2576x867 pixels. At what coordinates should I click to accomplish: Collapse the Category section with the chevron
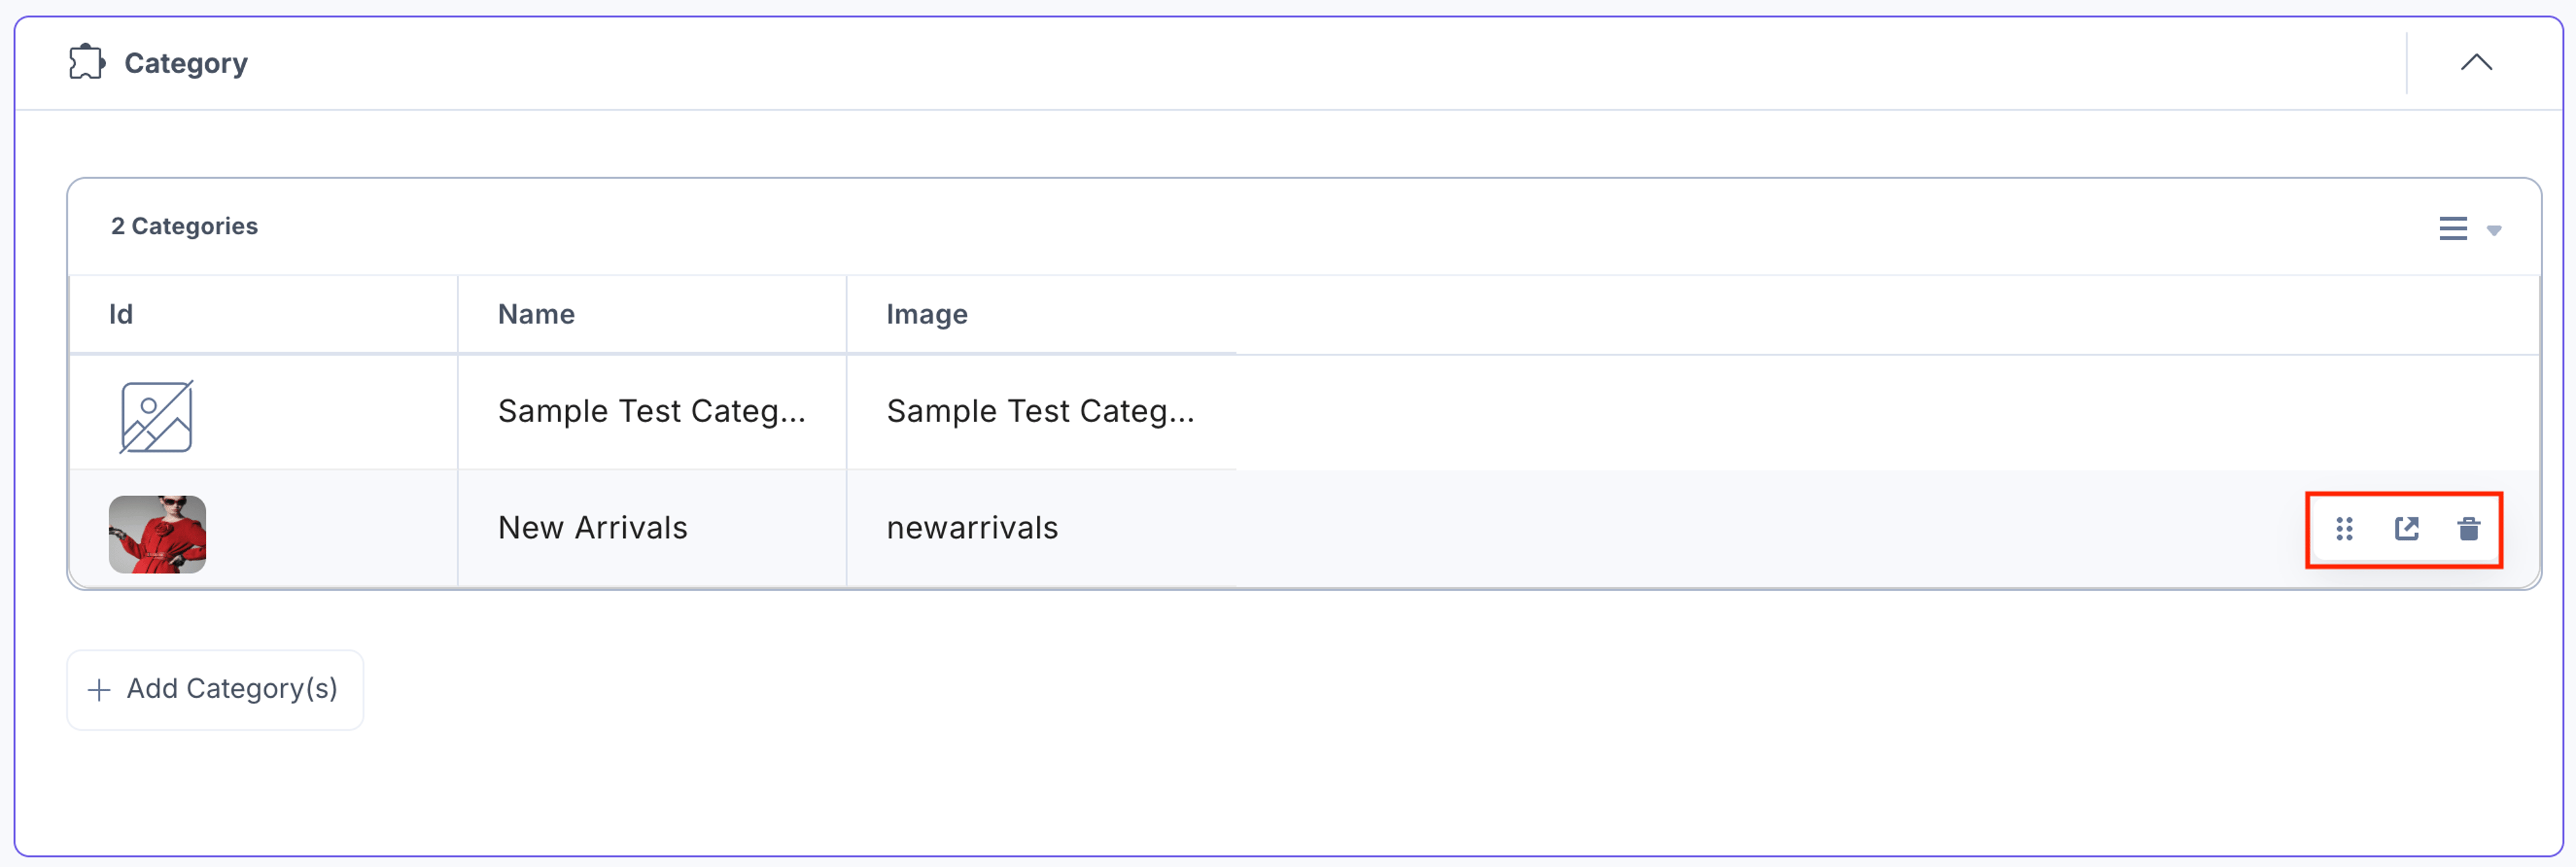(2476, 62)
